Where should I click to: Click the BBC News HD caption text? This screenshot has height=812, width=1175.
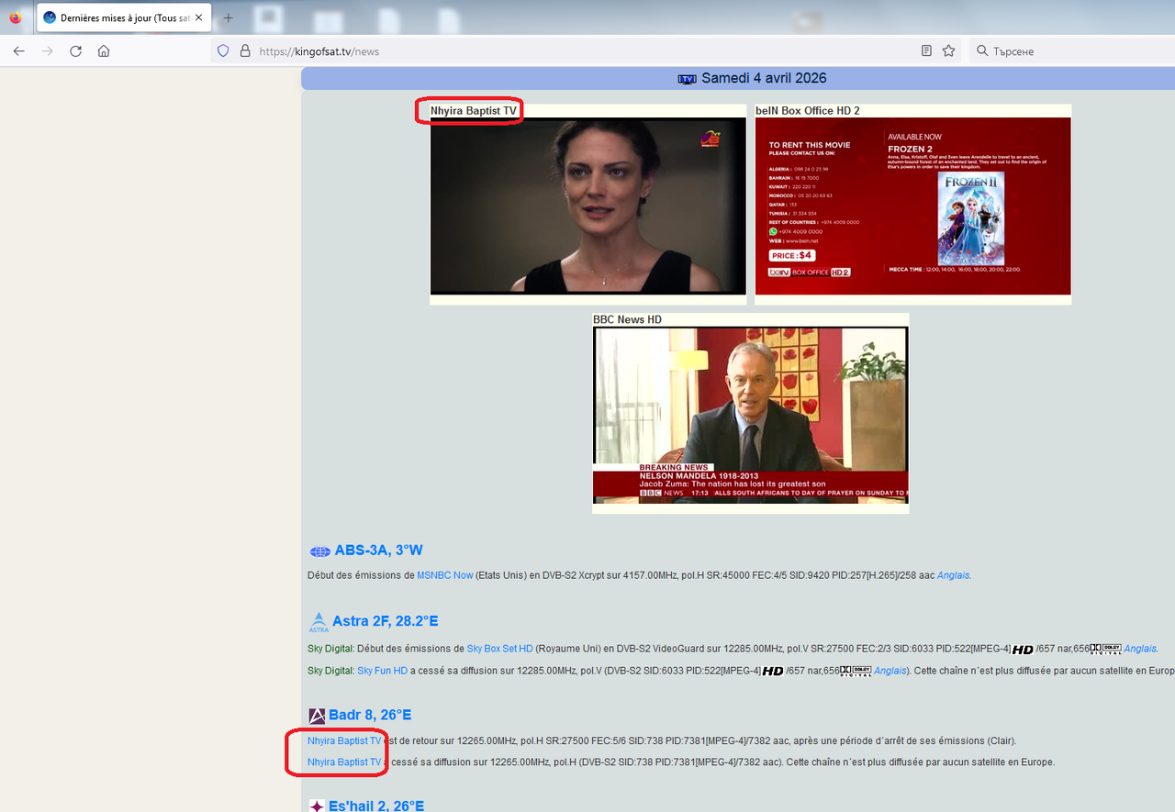(627, 320)
